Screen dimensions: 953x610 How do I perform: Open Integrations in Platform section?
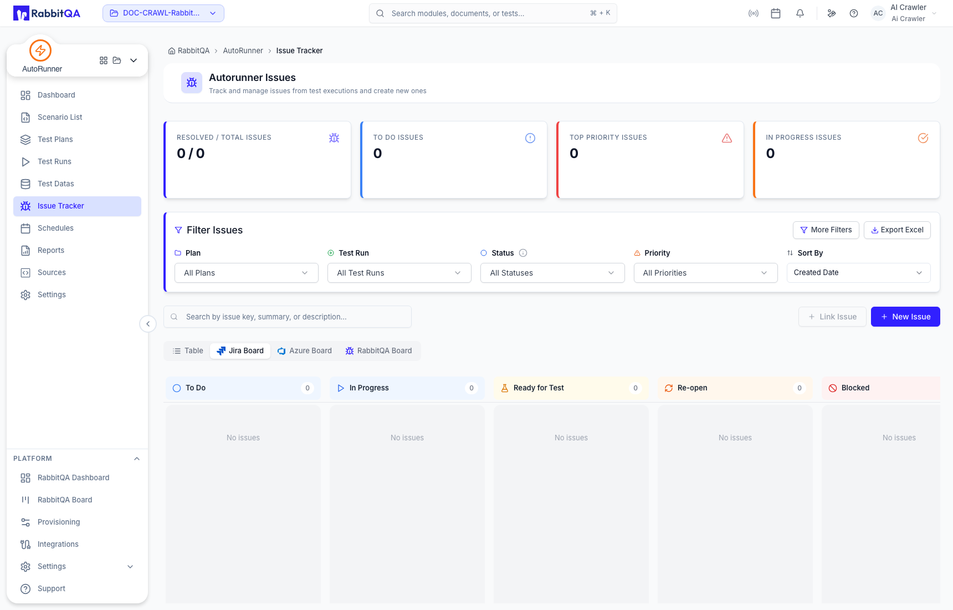tap(77, 545)
